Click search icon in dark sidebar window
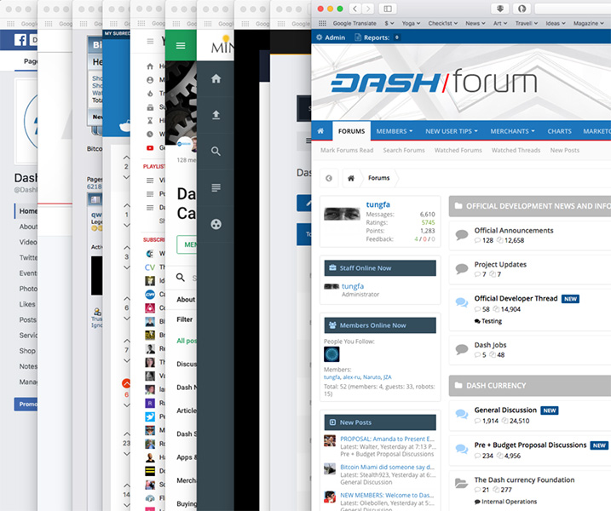 (216, 151)
